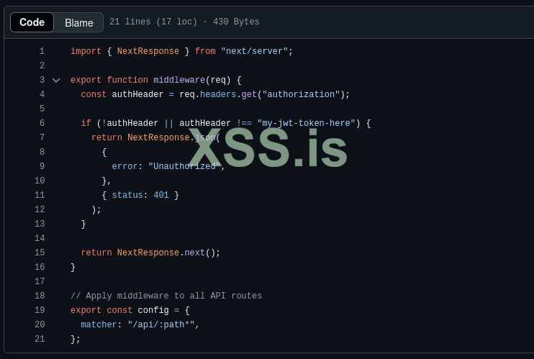Select line number 19
The height and width of the screenshot is (359, 534).
tap(40, 310)
